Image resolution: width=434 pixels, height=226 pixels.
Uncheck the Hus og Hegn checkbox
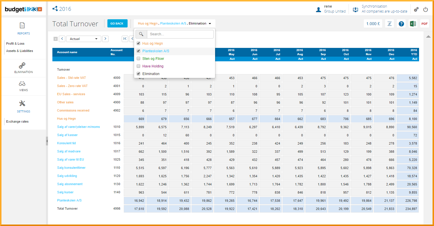138,44
